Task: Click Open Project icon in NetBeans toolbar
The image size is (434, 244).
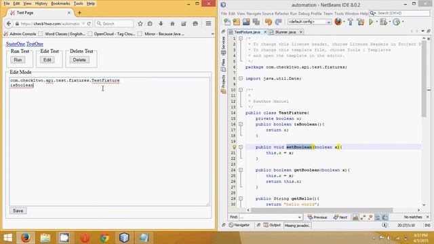Action: coord(246,22)
